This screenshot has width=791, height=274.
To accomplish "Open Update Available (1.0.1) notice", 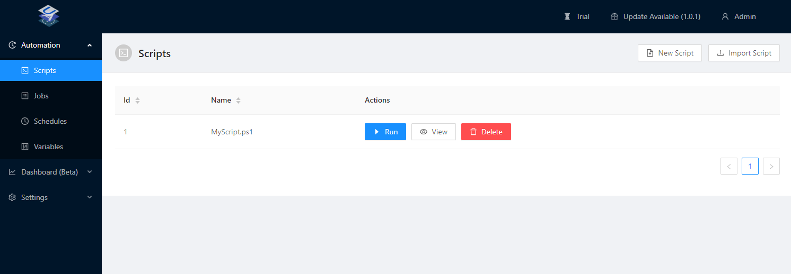I will [656, 16].
